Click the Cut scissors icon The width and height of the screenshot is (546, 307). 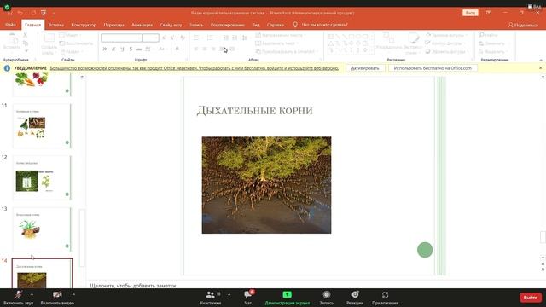point(25,35)
